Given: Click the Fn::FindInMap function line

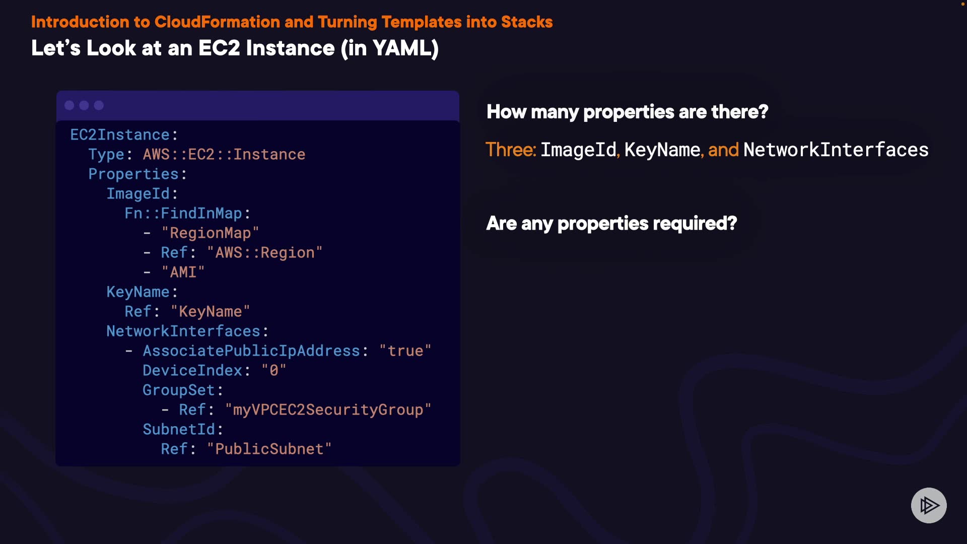Looking at the screenshot, I should pos(187,214).
